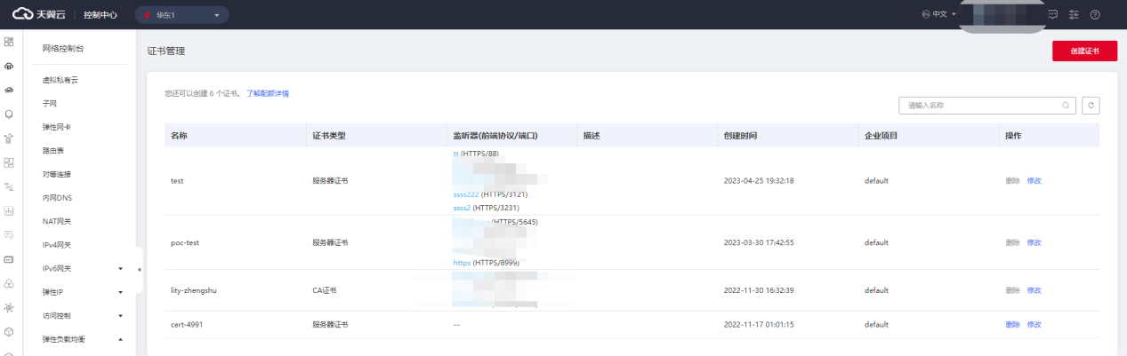
Task: Click creation time 2023-04-25 19:32:18
Action: point(759,180)
